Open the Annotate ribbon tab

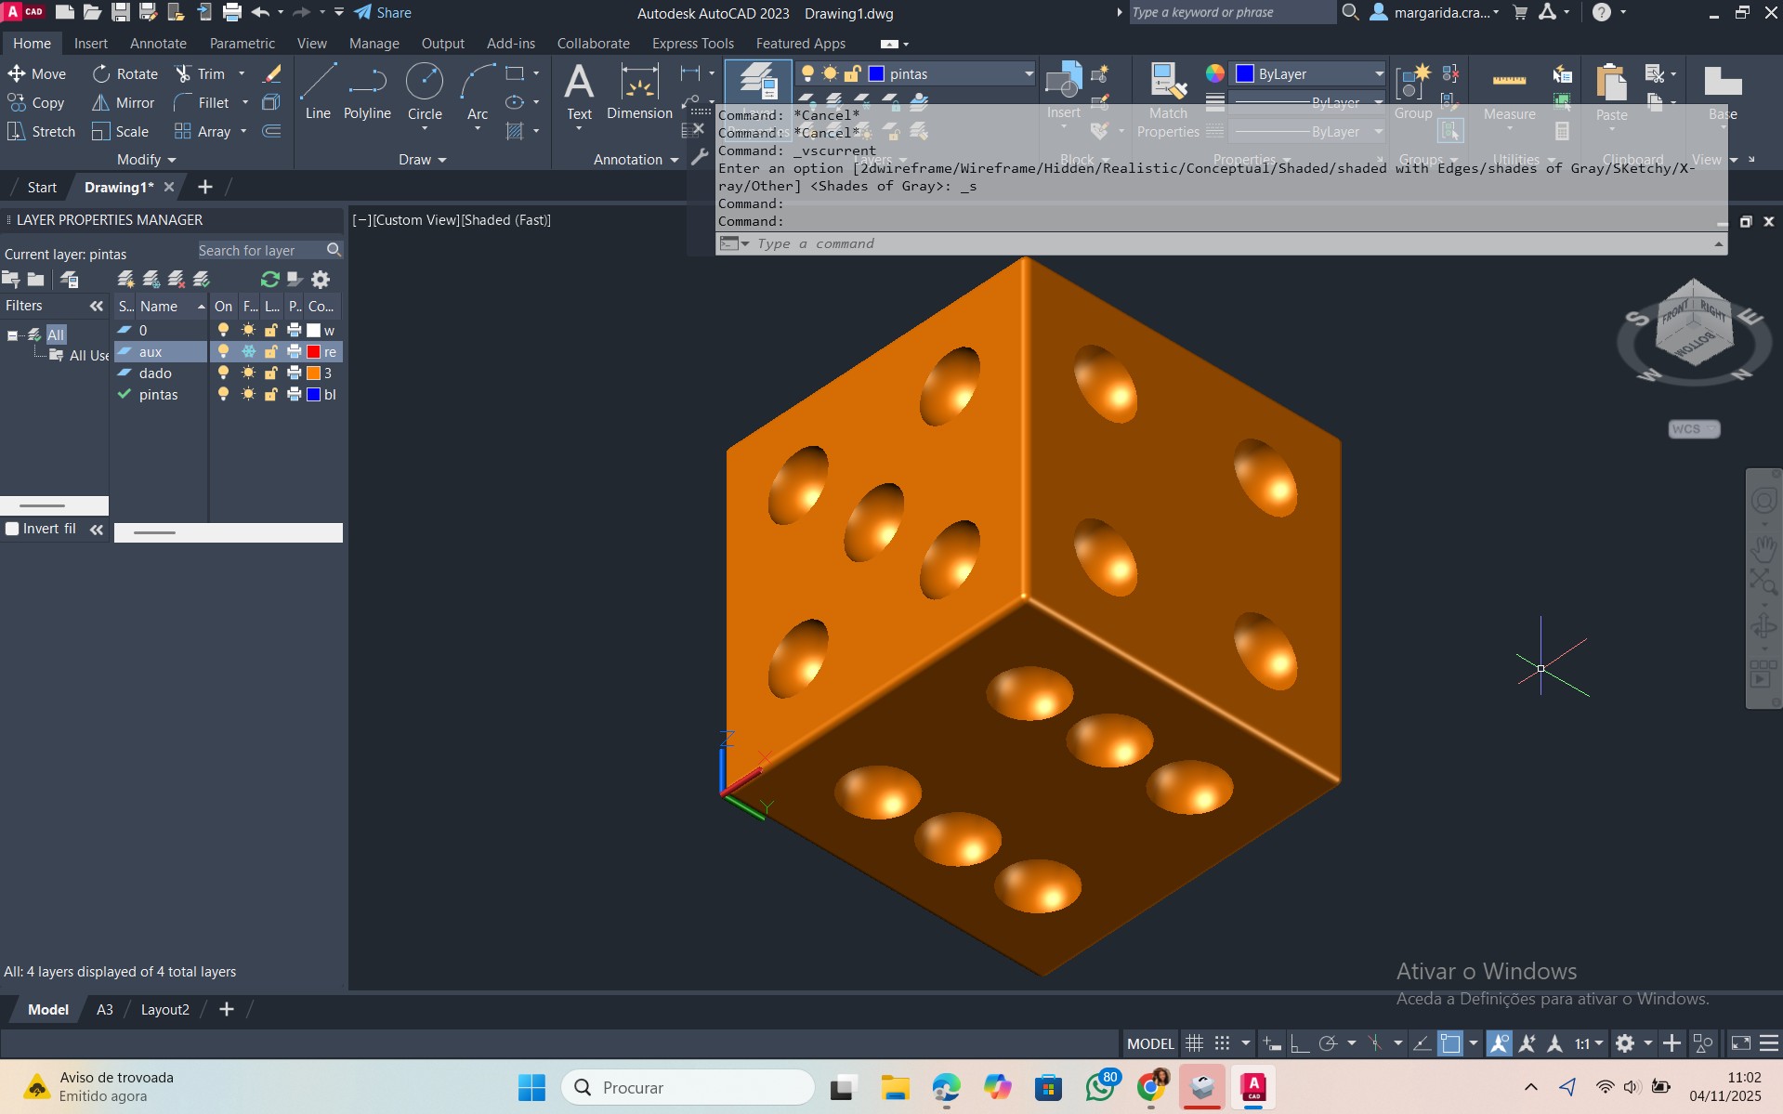click(x=158, y=44)
